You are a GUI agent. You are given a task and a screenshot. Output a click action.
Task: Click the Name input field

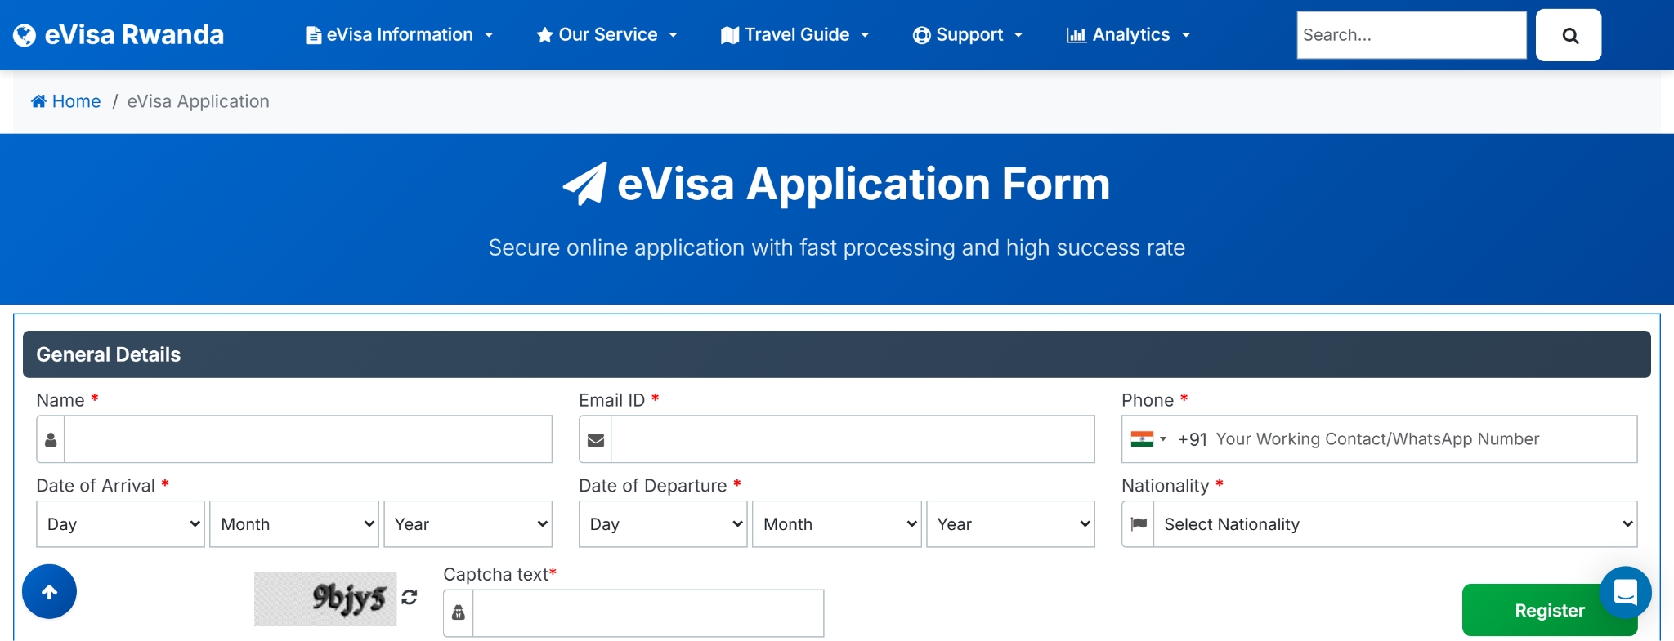click(x=307, y=439)
